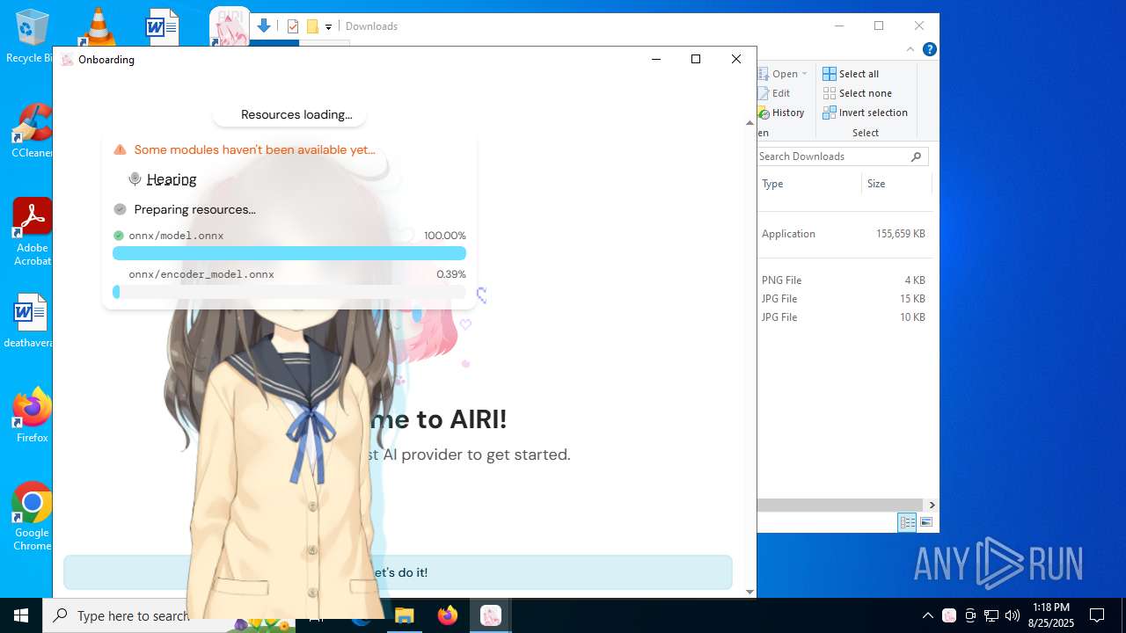Click the Meet Now camera tray icon

pos(970,615)
